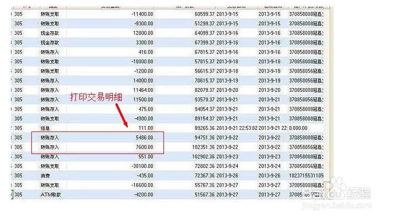Select the amount cell 551.00
The image size is (393, 219).
click(x=146, y=157)
